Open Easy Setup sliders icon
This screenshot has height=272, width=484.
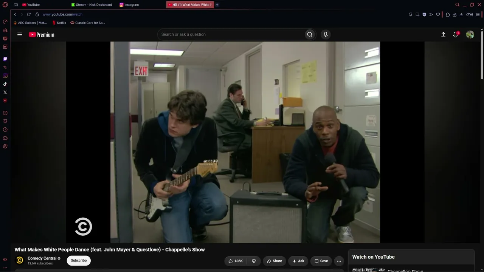pos(478,14)
